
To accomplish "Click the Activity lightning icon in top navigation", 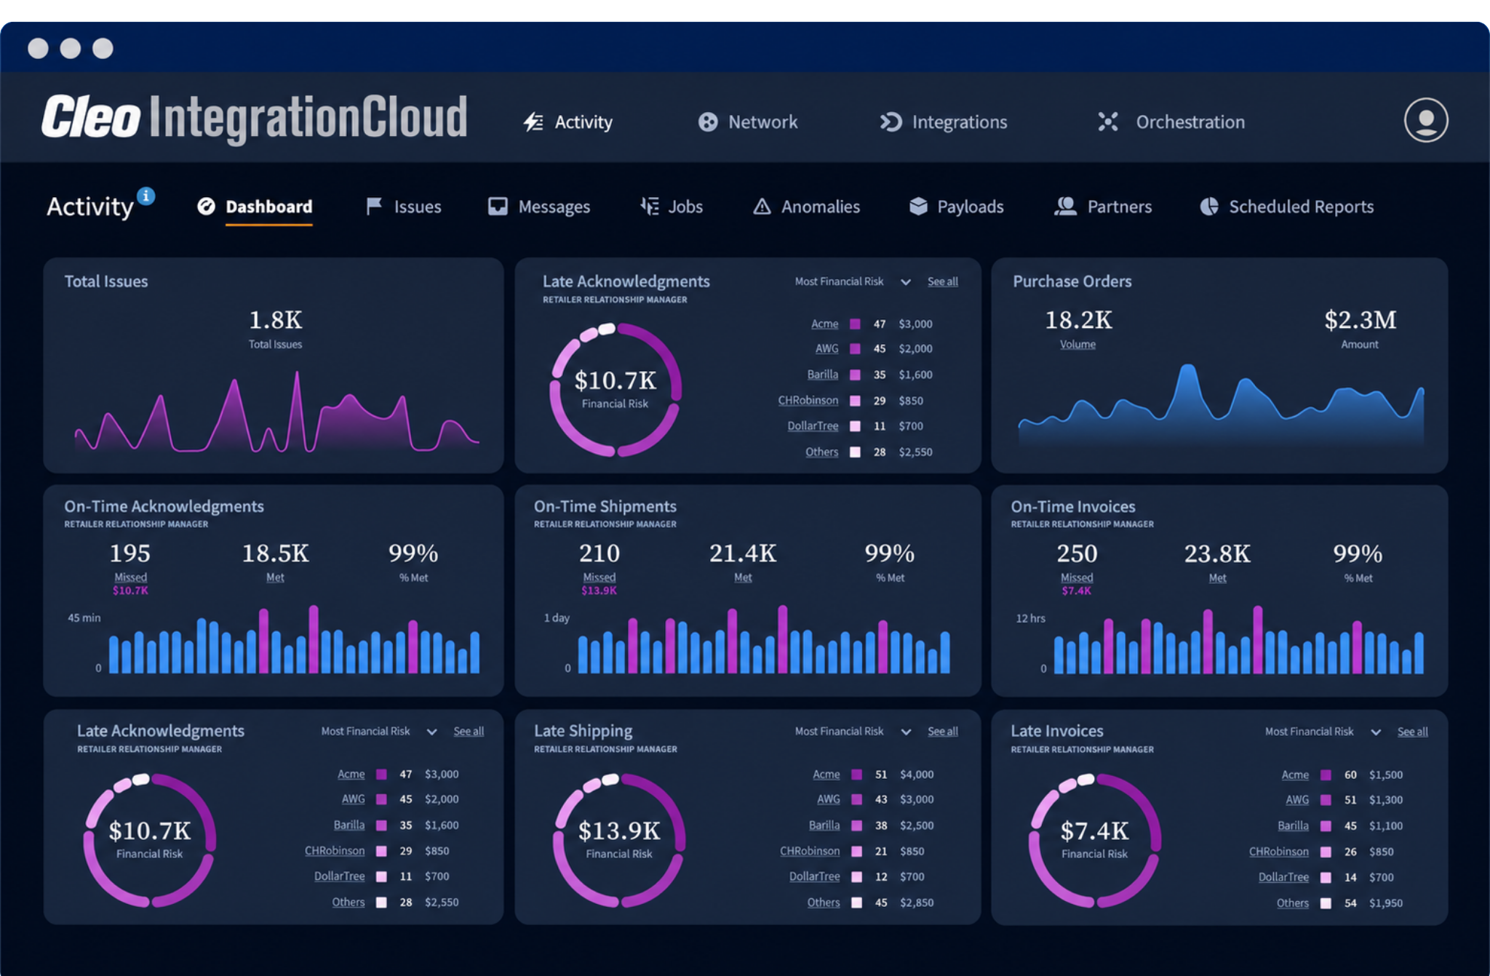I will point(533,121).
